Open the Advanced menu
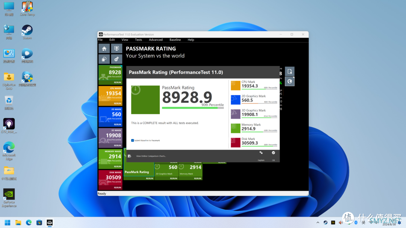Image resolution: width=406 pixels, height=228 pixels. [156, 40]
